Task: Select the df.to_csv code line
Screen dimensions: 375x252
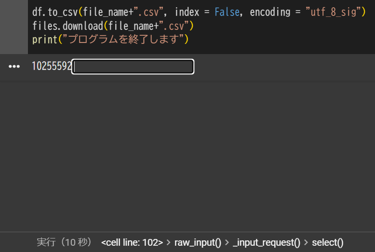Action: point(199,12)
